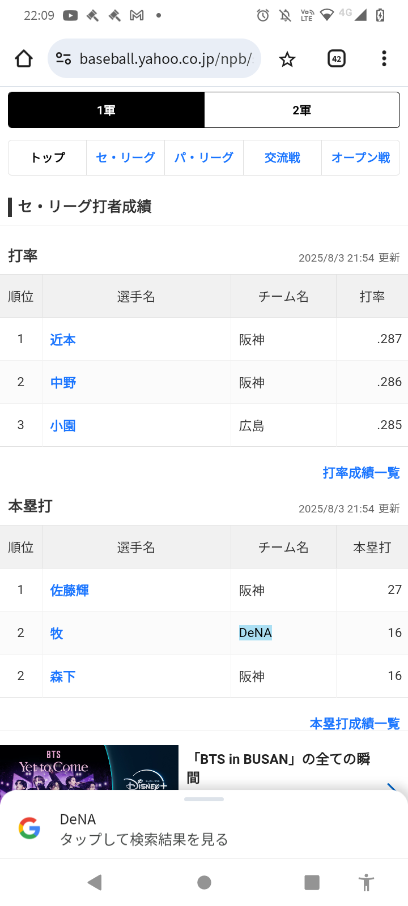The height and width of the screenshot is (906, 408).
Task: Expand the BTS ad with the chevron arrow
Action: pyautogui.click(x=392, y=787)
